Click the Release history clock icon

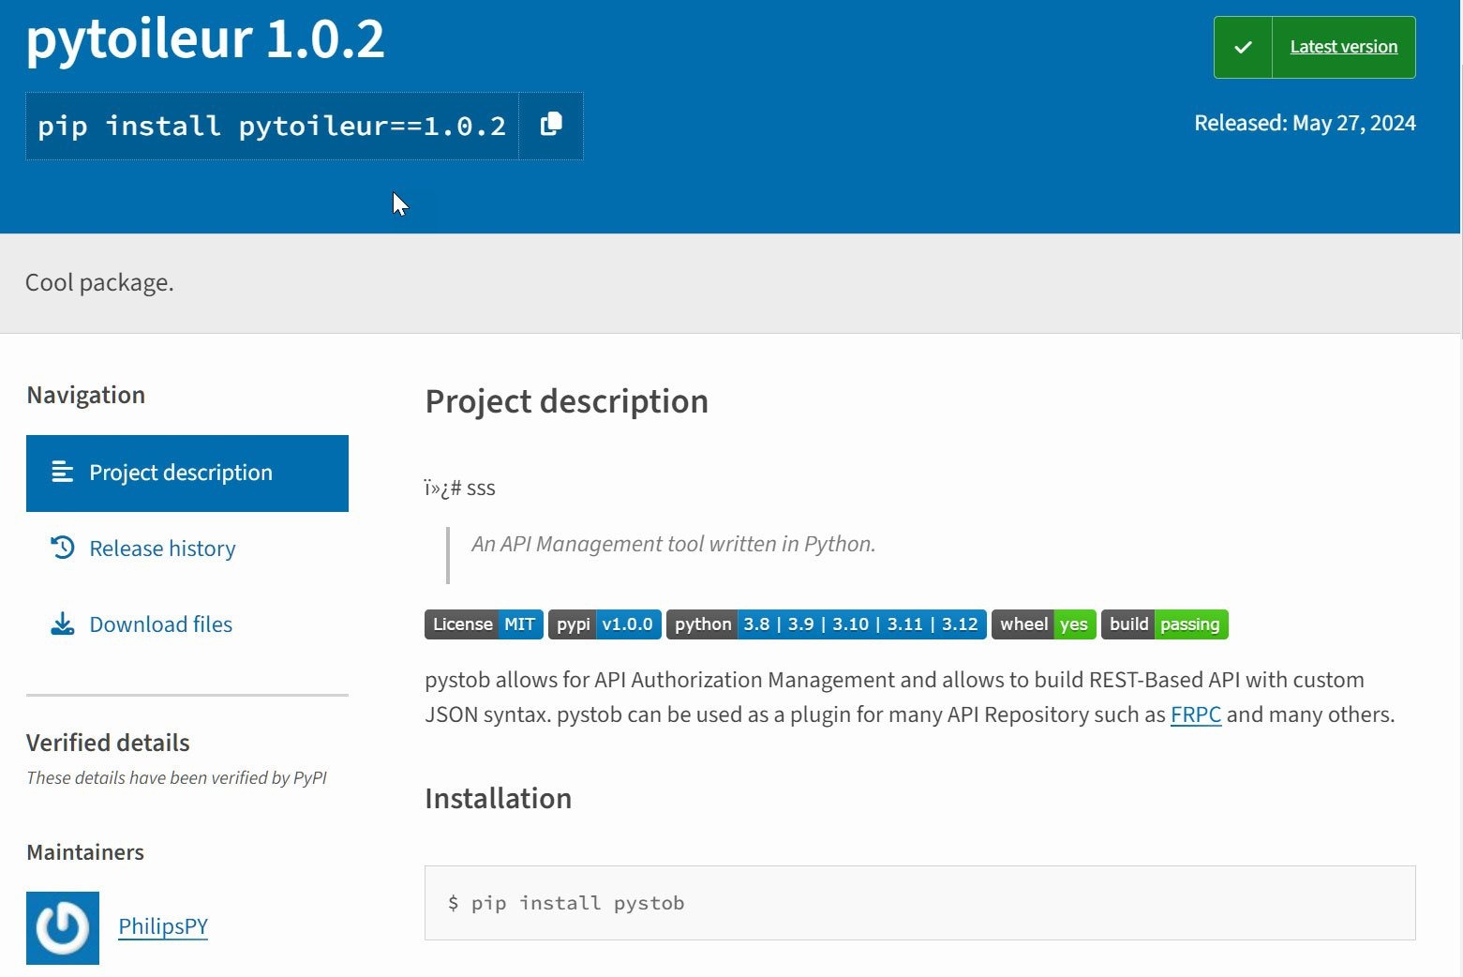(62, 548)
